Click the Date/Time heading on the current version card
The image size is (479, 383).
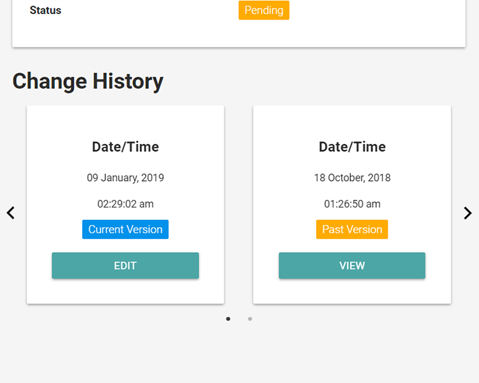125,147
